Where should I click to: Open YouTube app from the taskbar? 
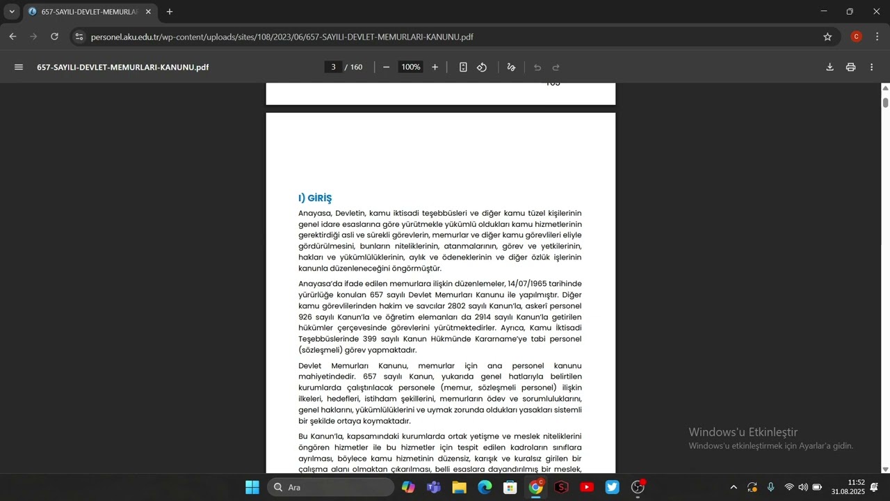[587, 487]
